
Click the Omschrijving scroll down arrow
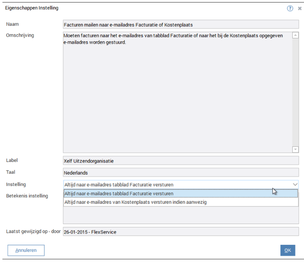point(295,149)
